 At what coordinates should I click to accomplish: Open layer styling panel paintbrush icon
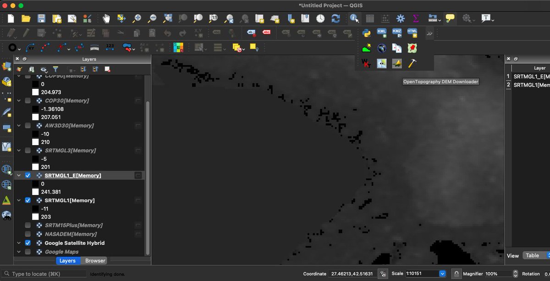coord(19,69)
